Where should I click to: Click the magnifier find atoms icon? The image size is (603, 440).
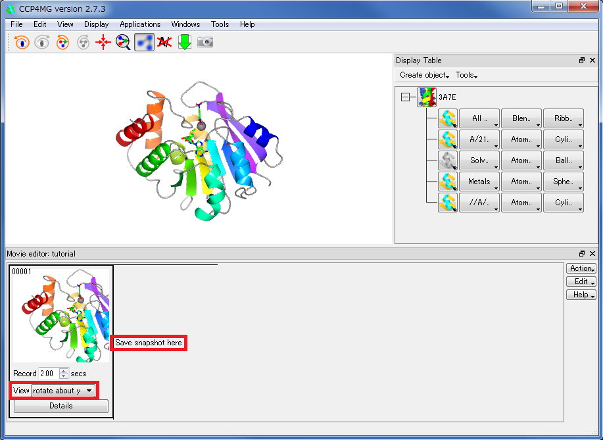point(123,42)
